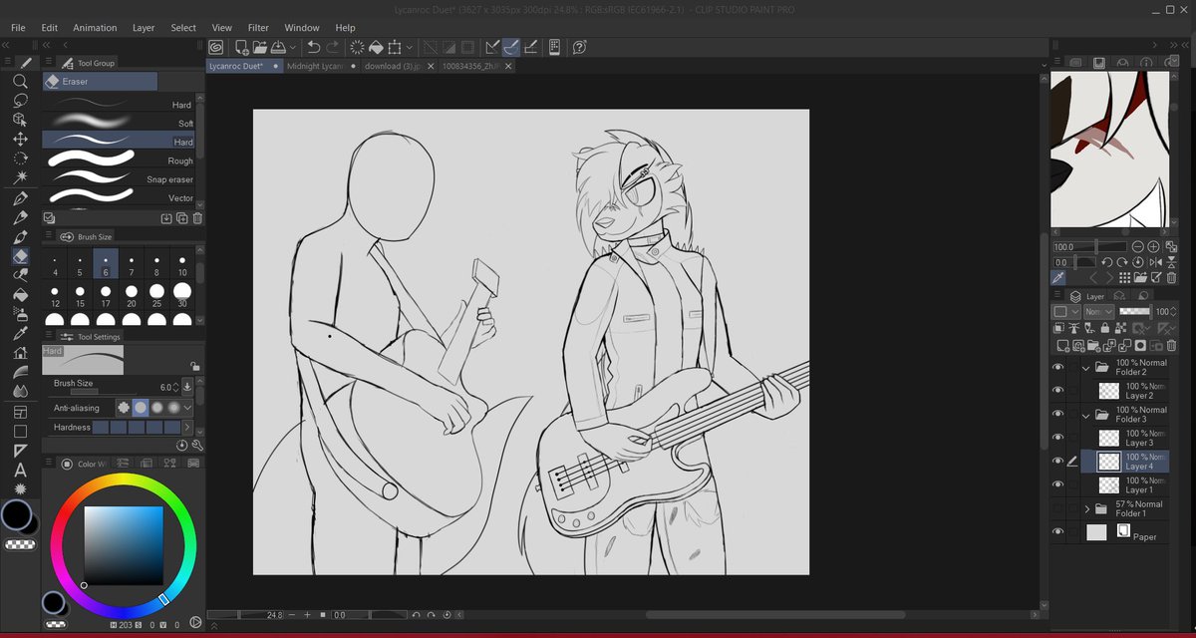Click the Redo arrow in command bar
Screen dimensions: 1196x638
(x=332, y=47)
